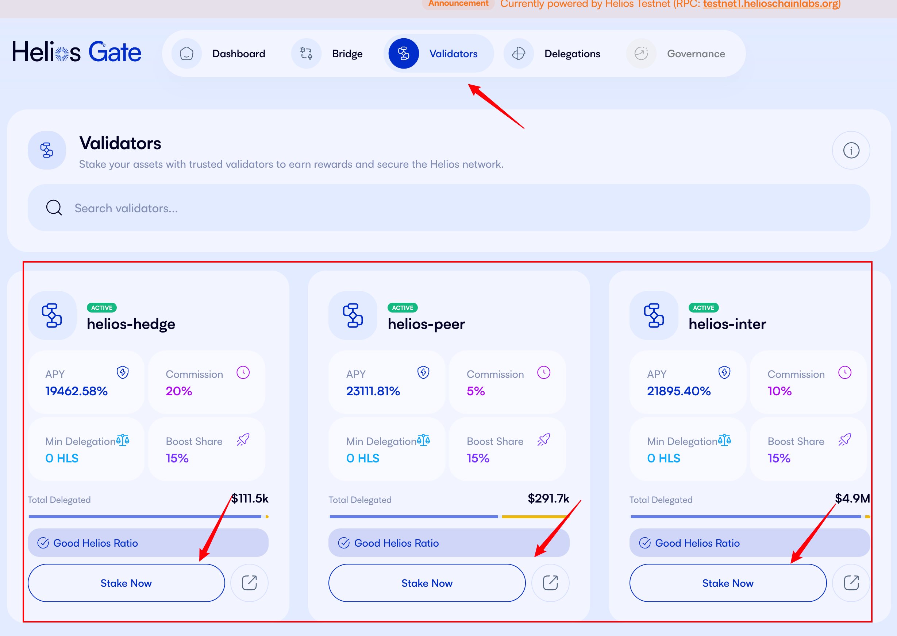The image size is (897, 636).
Task: Open the Dashboard tab
Action: click(238, 54)
